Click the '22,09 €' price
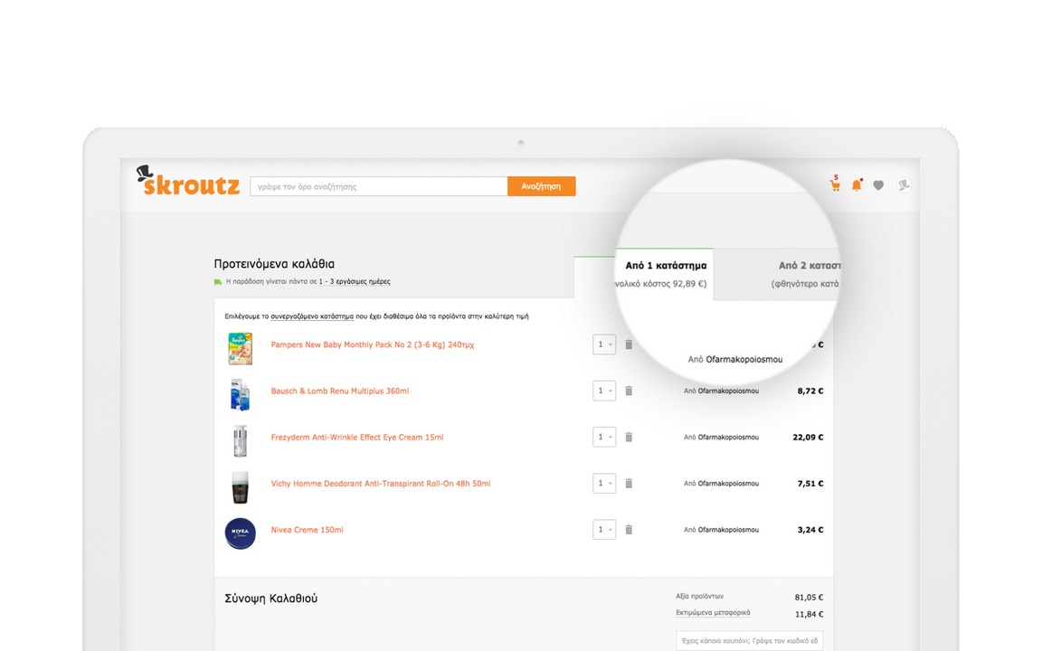 tap(808, 437)
